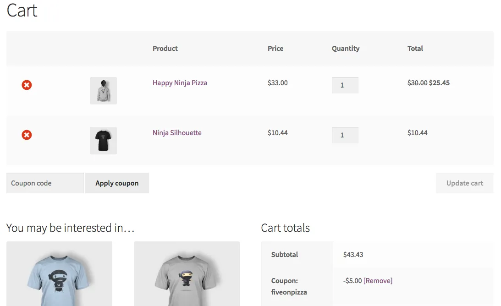Remove the fiveonpizza coupon

[378, 281]
